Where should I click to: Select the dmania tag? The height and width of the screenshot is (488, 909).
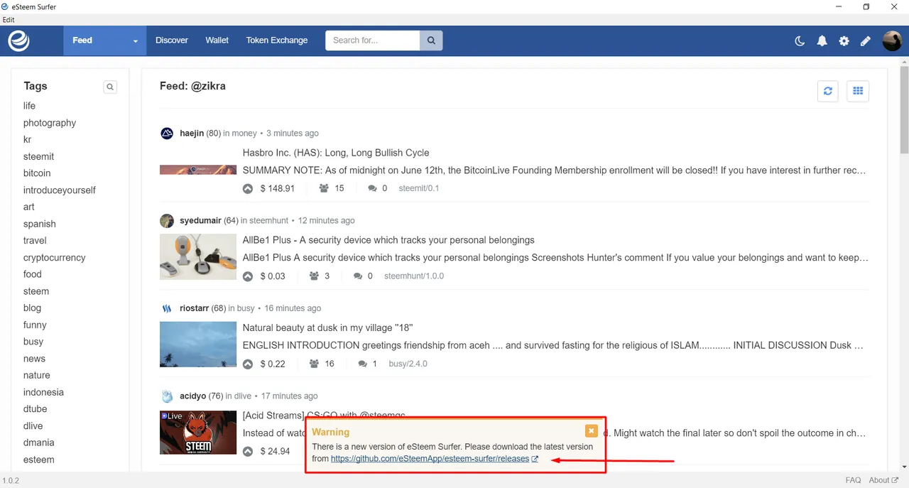38,443
